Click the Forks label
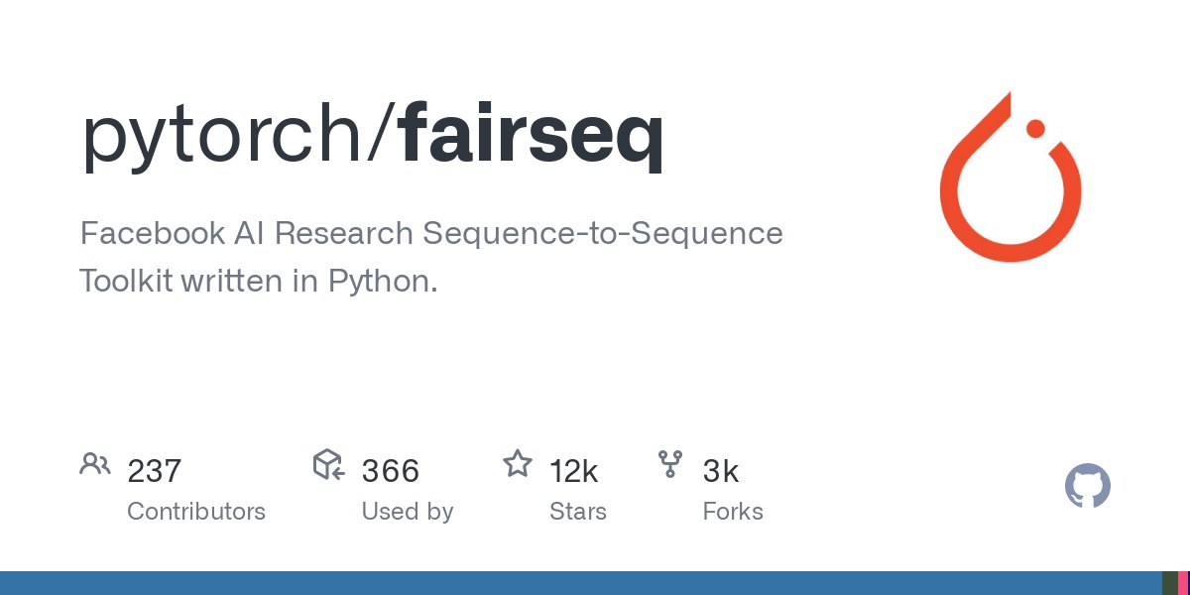 [x=733, y=512]
